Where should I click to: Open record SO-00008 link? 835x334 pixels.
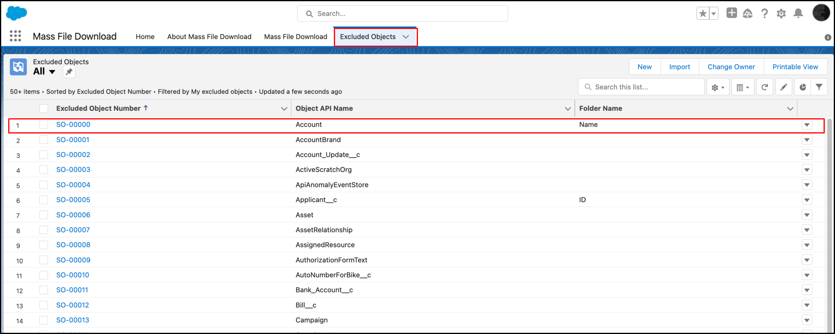[73, 245]
